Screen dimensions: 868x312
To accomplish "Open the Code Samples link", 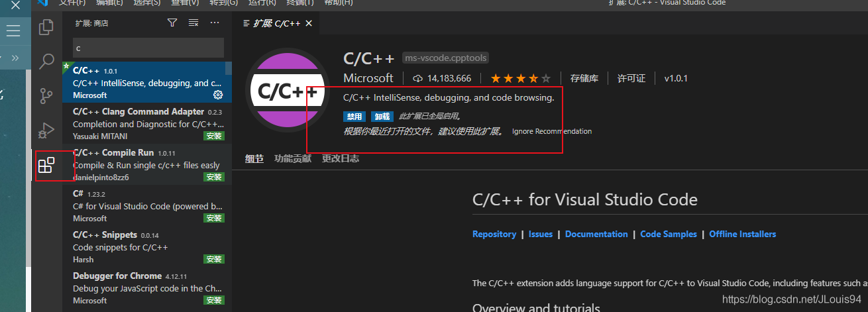I will click(x=669, y=234).
